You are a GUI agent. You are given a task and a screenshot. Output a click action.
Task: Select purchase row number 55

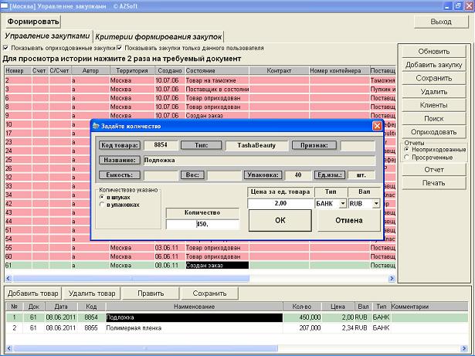200,248
